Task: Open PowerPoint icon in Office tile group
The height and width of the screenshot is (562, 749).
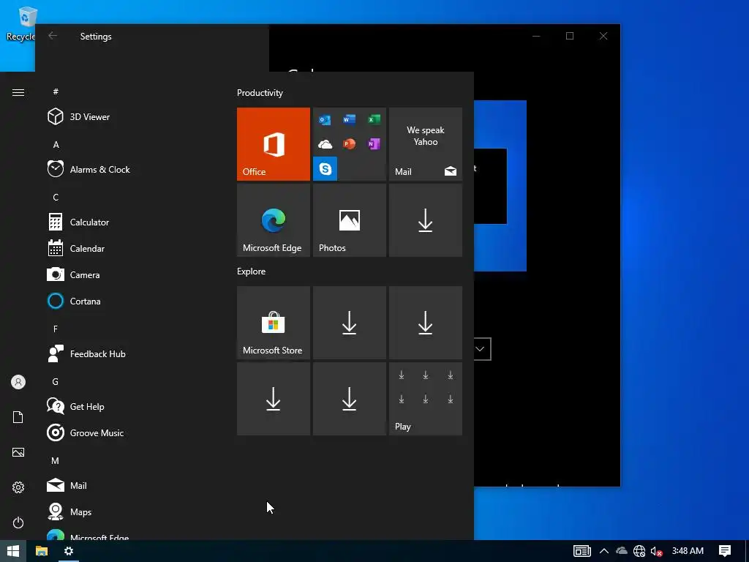Action: coord(349,144)
